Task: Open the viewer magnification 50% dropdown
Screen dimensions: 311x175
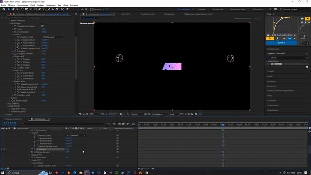Action: [95, 114]
